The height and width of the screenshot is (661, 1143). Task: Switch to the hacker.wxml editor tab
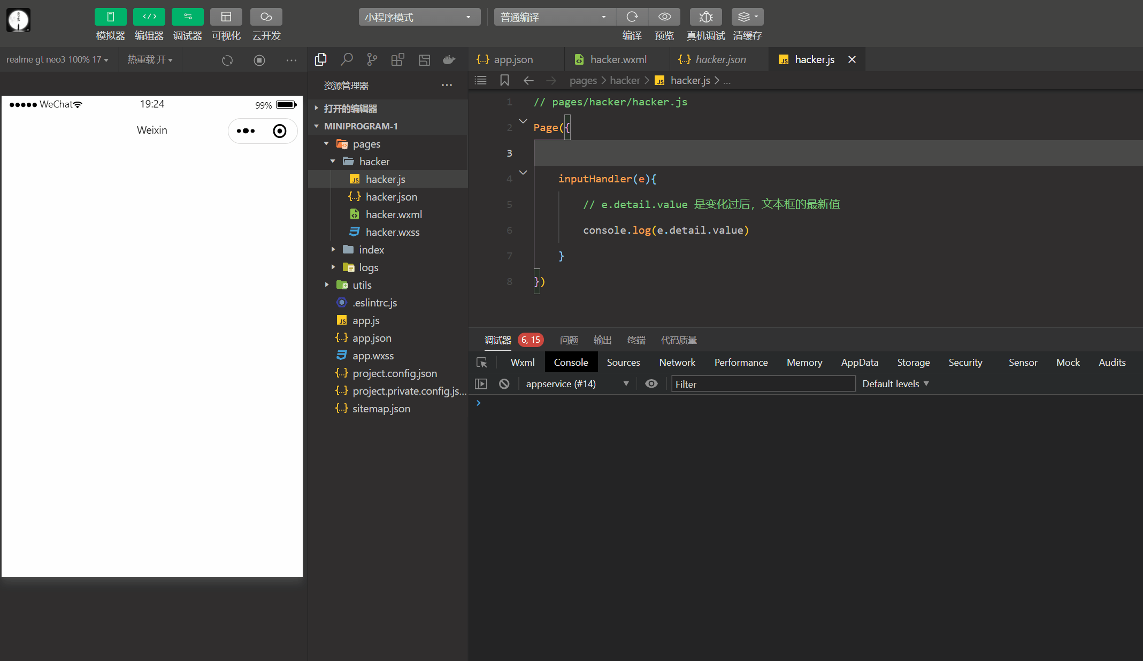(x=617, y=59)
